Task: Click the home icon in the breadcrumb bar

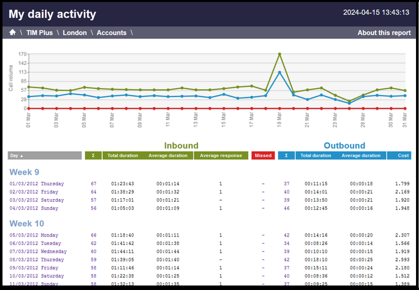Action: tap(12, 32)
